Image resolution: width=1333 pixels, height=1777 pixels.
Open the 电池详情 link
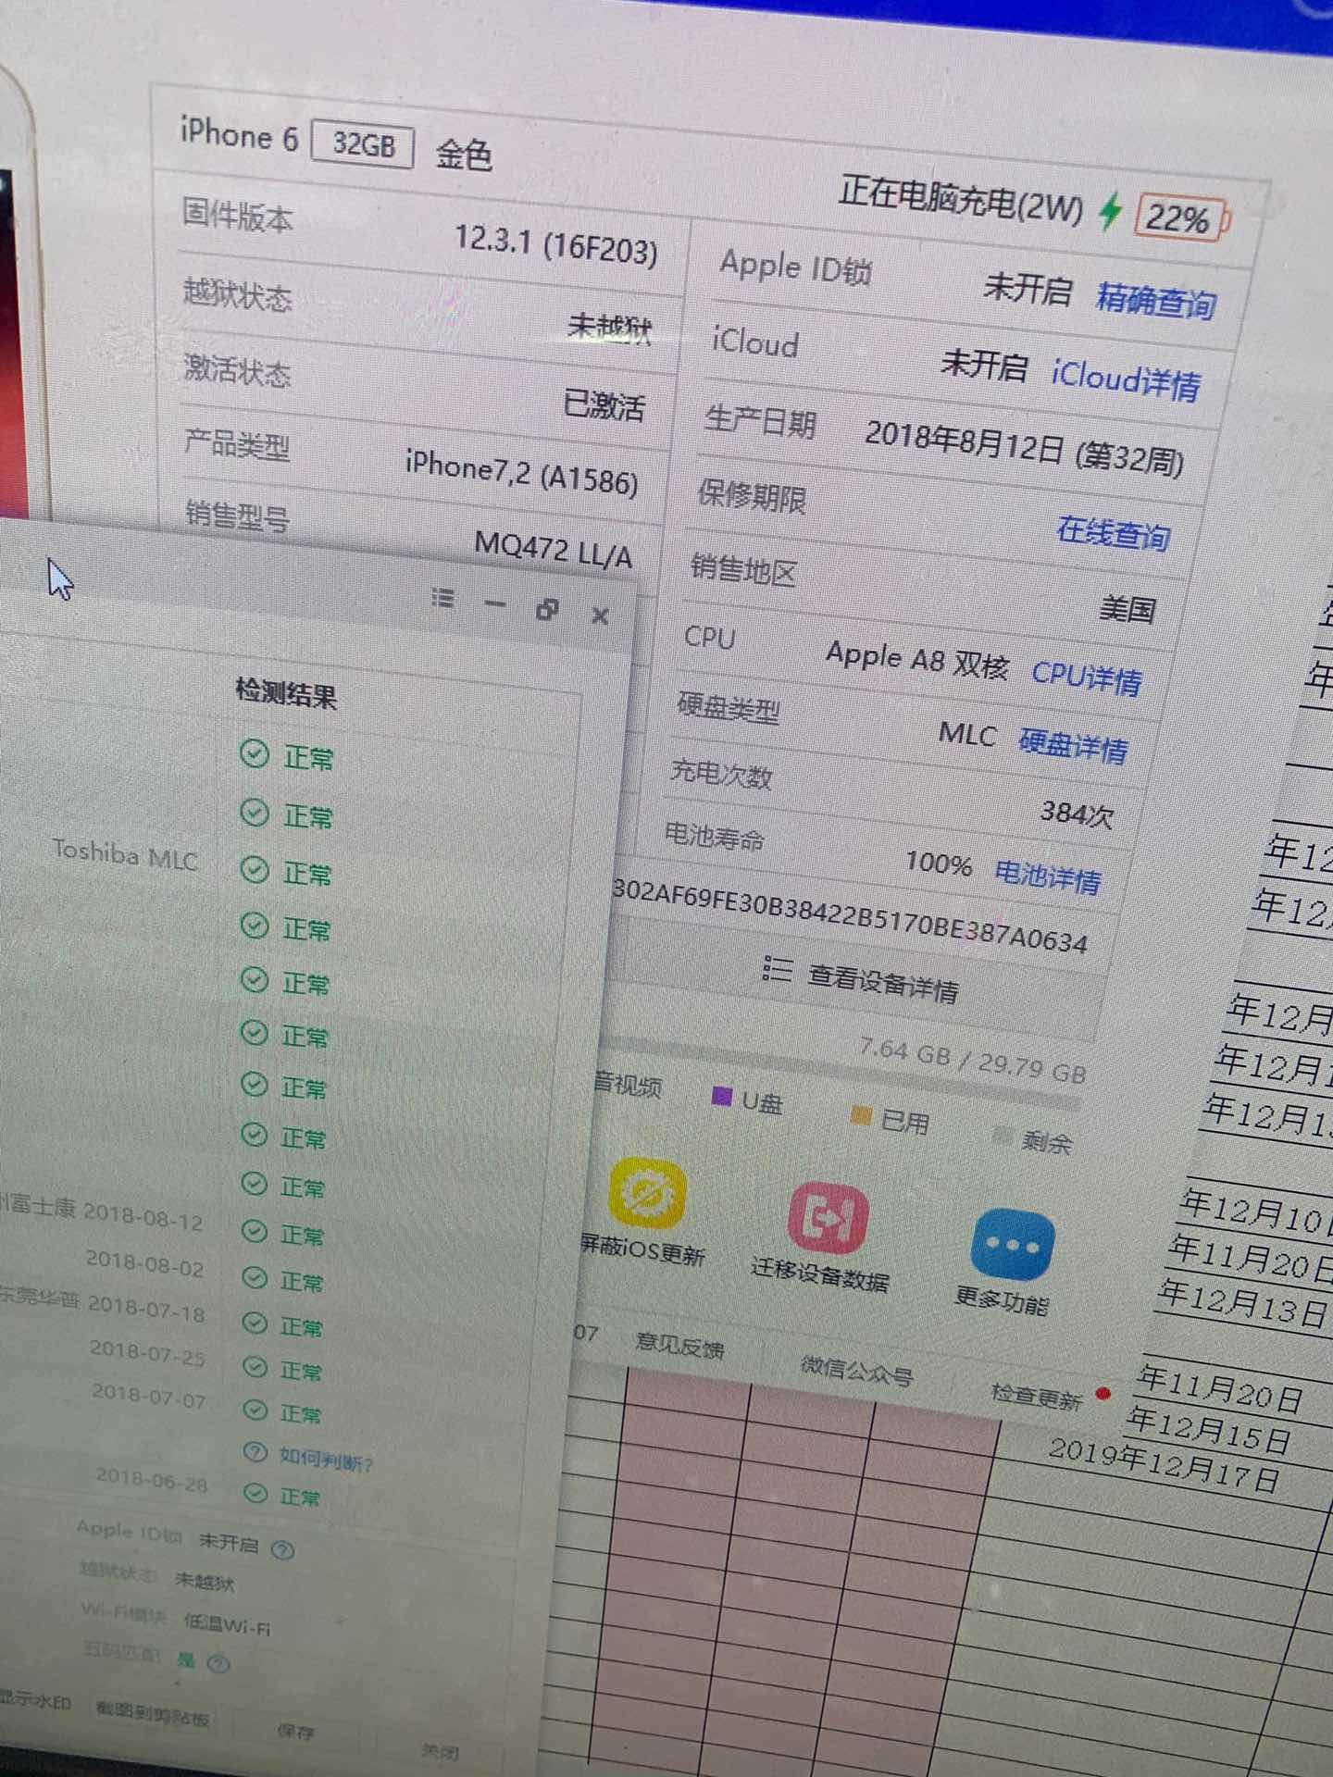tap(1048, 876)
